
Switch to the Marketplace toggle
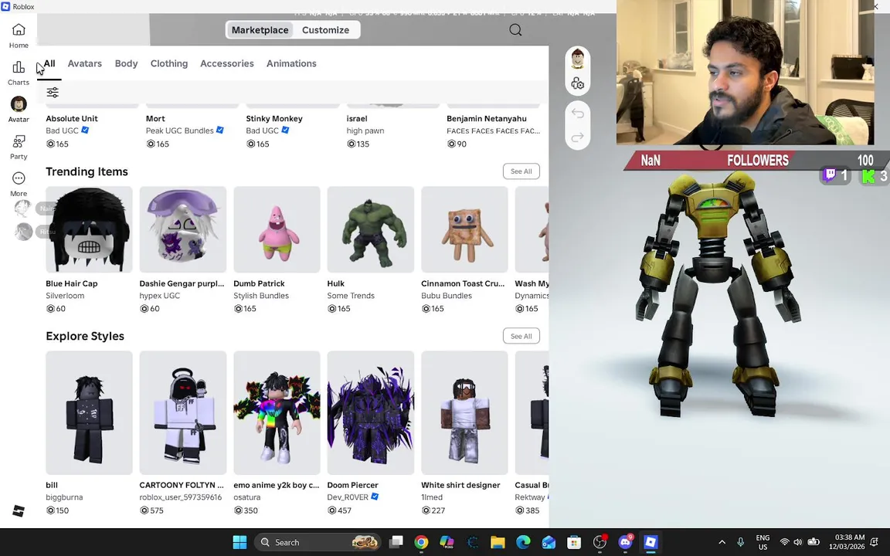coord(260,30)
